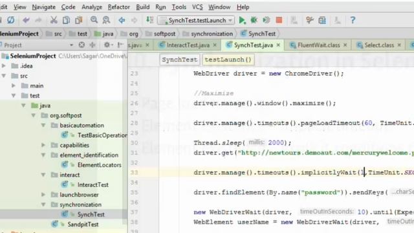Collapse the interact package
414x233 pixels.
[43, 175]
